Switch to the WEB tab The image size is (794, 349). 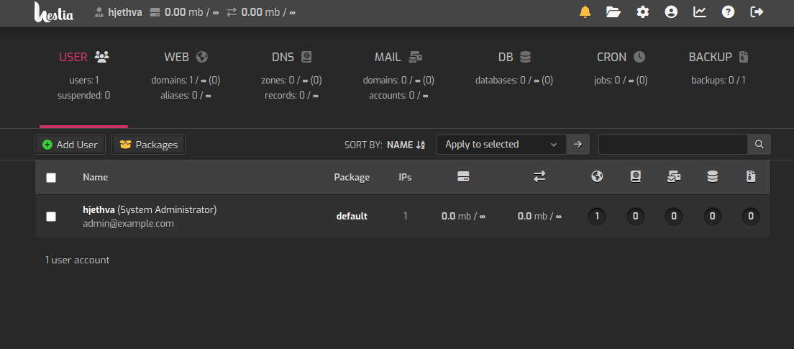(186, 57)
